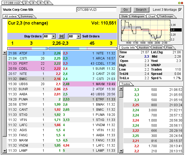This screenshot has height=156, width=186.
Task: Open the Buy Orders filter dropdown
Action: 53,36
